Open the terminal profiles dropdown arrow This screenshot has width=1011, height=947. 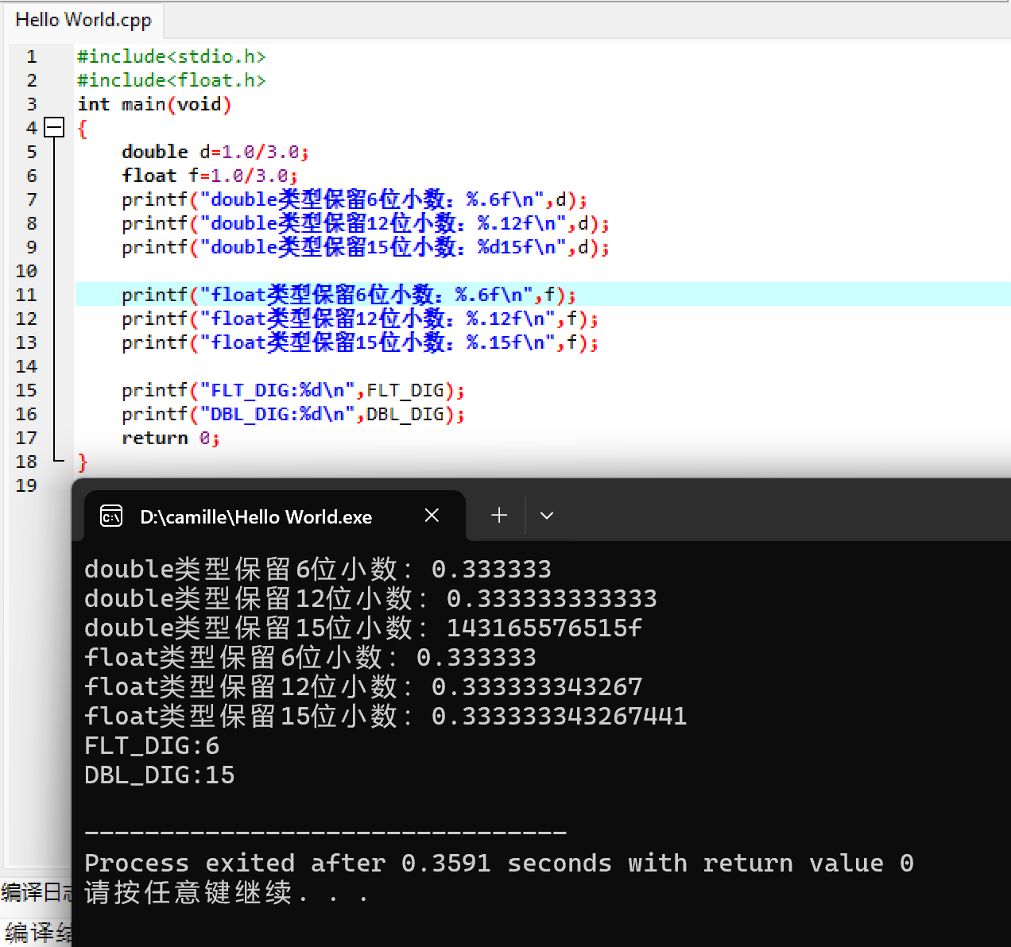coord(547,516)
